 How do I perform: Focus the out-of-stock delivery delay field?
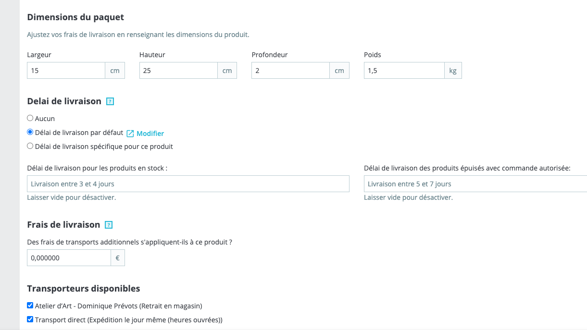[475, 184]
